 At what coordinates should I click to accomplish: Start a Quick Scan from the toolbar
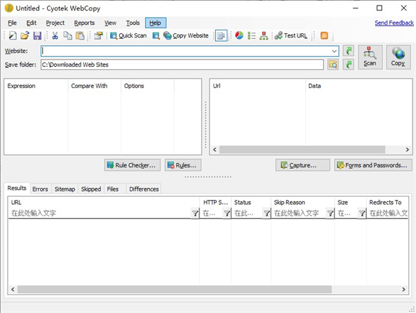(128, 35)
